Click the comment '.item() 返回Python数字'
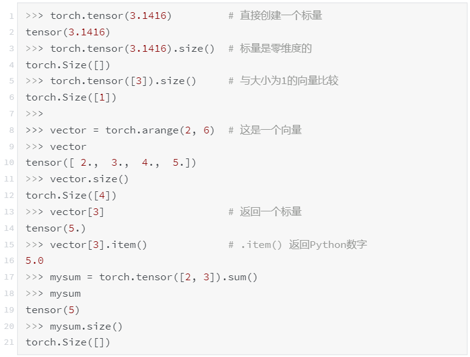The image size is (470, 357). tap(298, 244)
